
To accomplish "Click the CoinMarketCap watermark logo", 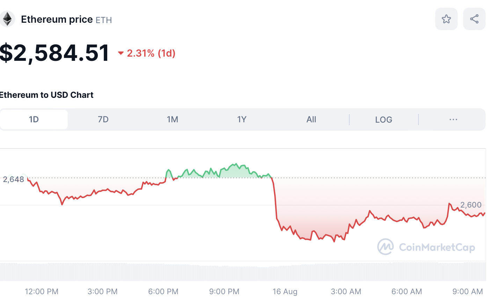I will coord(385,247).
